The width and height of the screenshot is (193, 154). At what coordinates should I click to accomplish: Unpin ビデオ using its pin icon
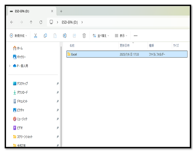coord(58,128)
